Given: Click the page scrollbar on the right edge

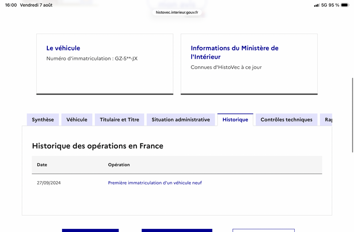Looking at the screenshot, I should (x=352, y=115).
